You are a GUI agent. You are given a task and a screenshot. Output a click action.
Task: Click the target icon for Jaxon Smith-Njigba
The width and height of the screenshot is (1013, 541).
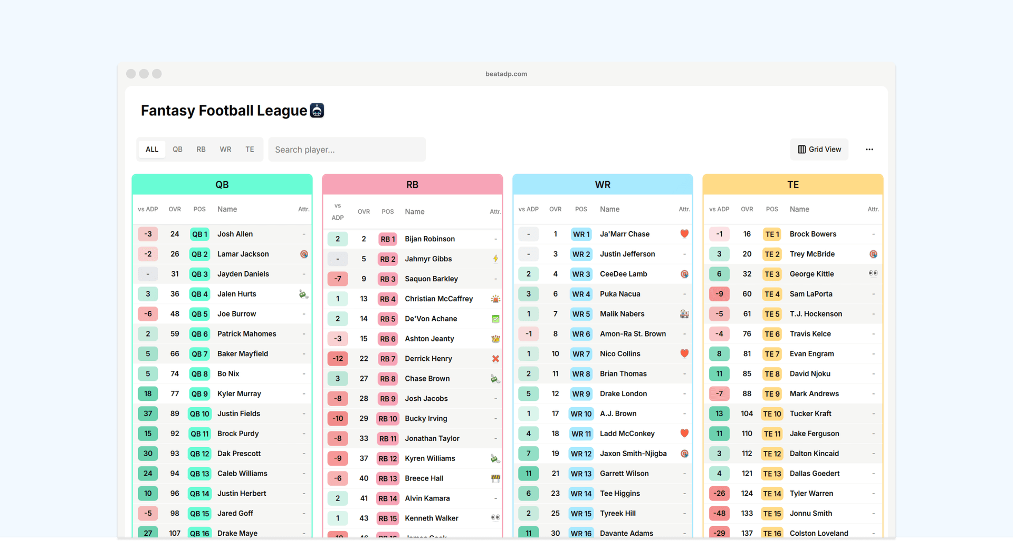pos(684,454)
